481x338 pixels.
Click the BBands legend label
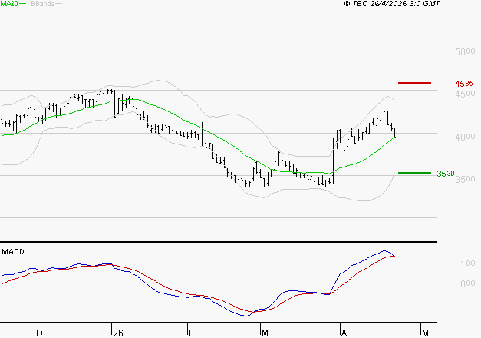click(43, 4)
